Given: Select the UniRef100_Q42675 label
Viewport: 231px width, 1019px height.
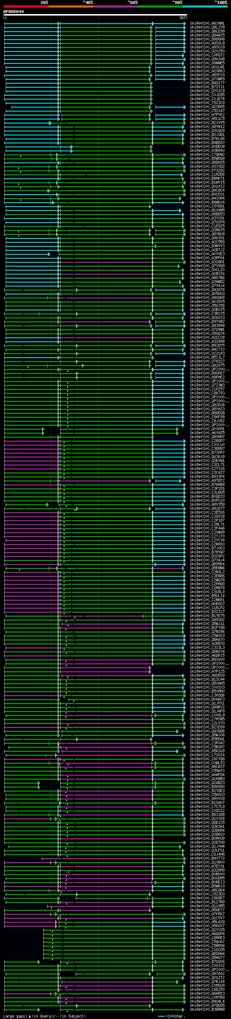Looking at the screenshot, I should pos(207,365).
